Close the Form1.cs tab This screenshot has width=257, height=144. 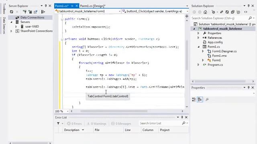click(77, 6)
